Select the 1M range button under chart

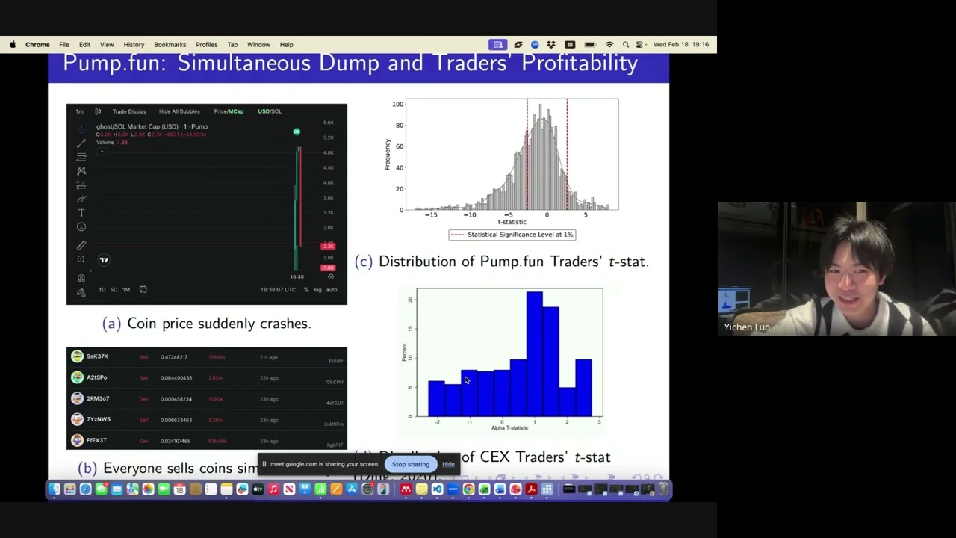point(126,290)
